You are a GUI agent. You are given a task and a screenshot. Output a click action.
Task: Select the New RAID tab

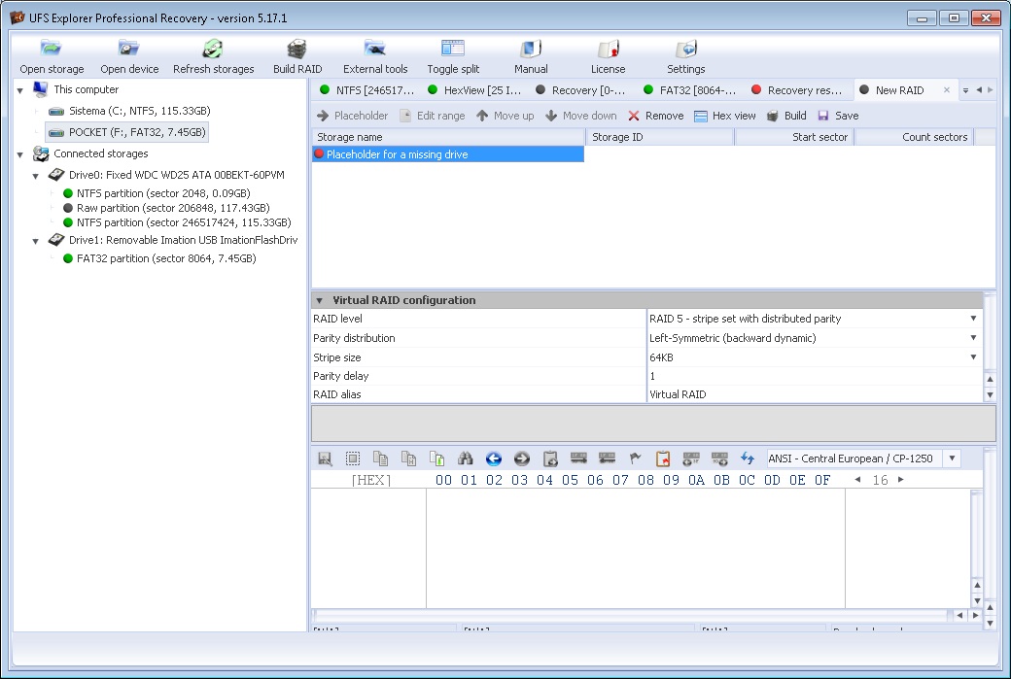point(899,90)
